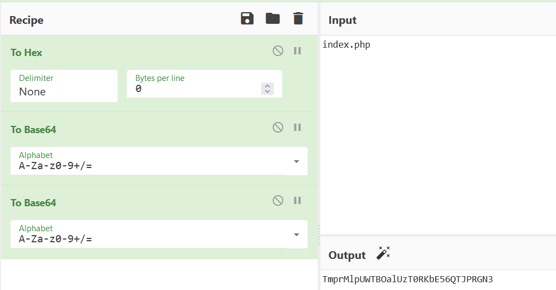Click the Output encoded text
556x290 pixels.
coord(407,279)
